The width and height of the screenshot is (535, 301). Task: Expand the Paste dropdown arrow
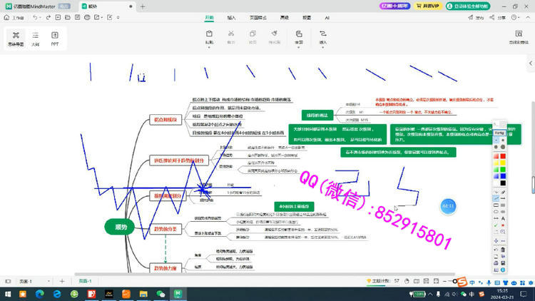[x=209, y=48]
